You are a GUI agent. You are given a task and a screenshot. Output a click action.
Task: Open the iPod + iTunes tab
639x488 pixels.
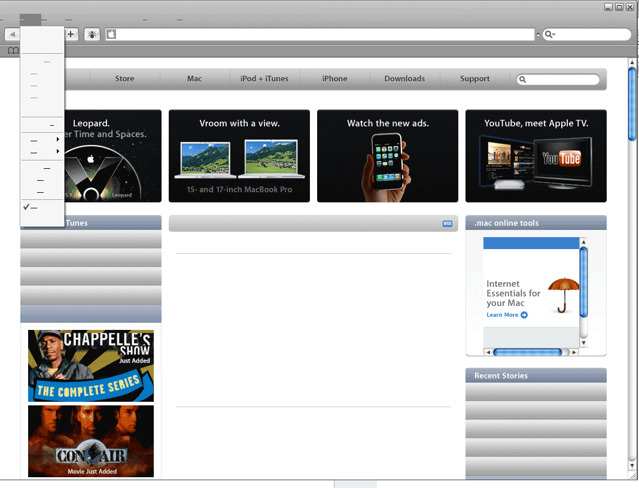click(264, 78)
